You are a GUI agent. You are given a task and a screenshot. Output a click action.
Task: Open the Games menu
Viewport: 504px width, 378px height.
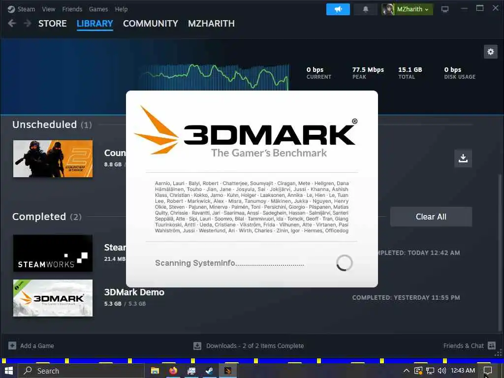[x=98, y=9]
